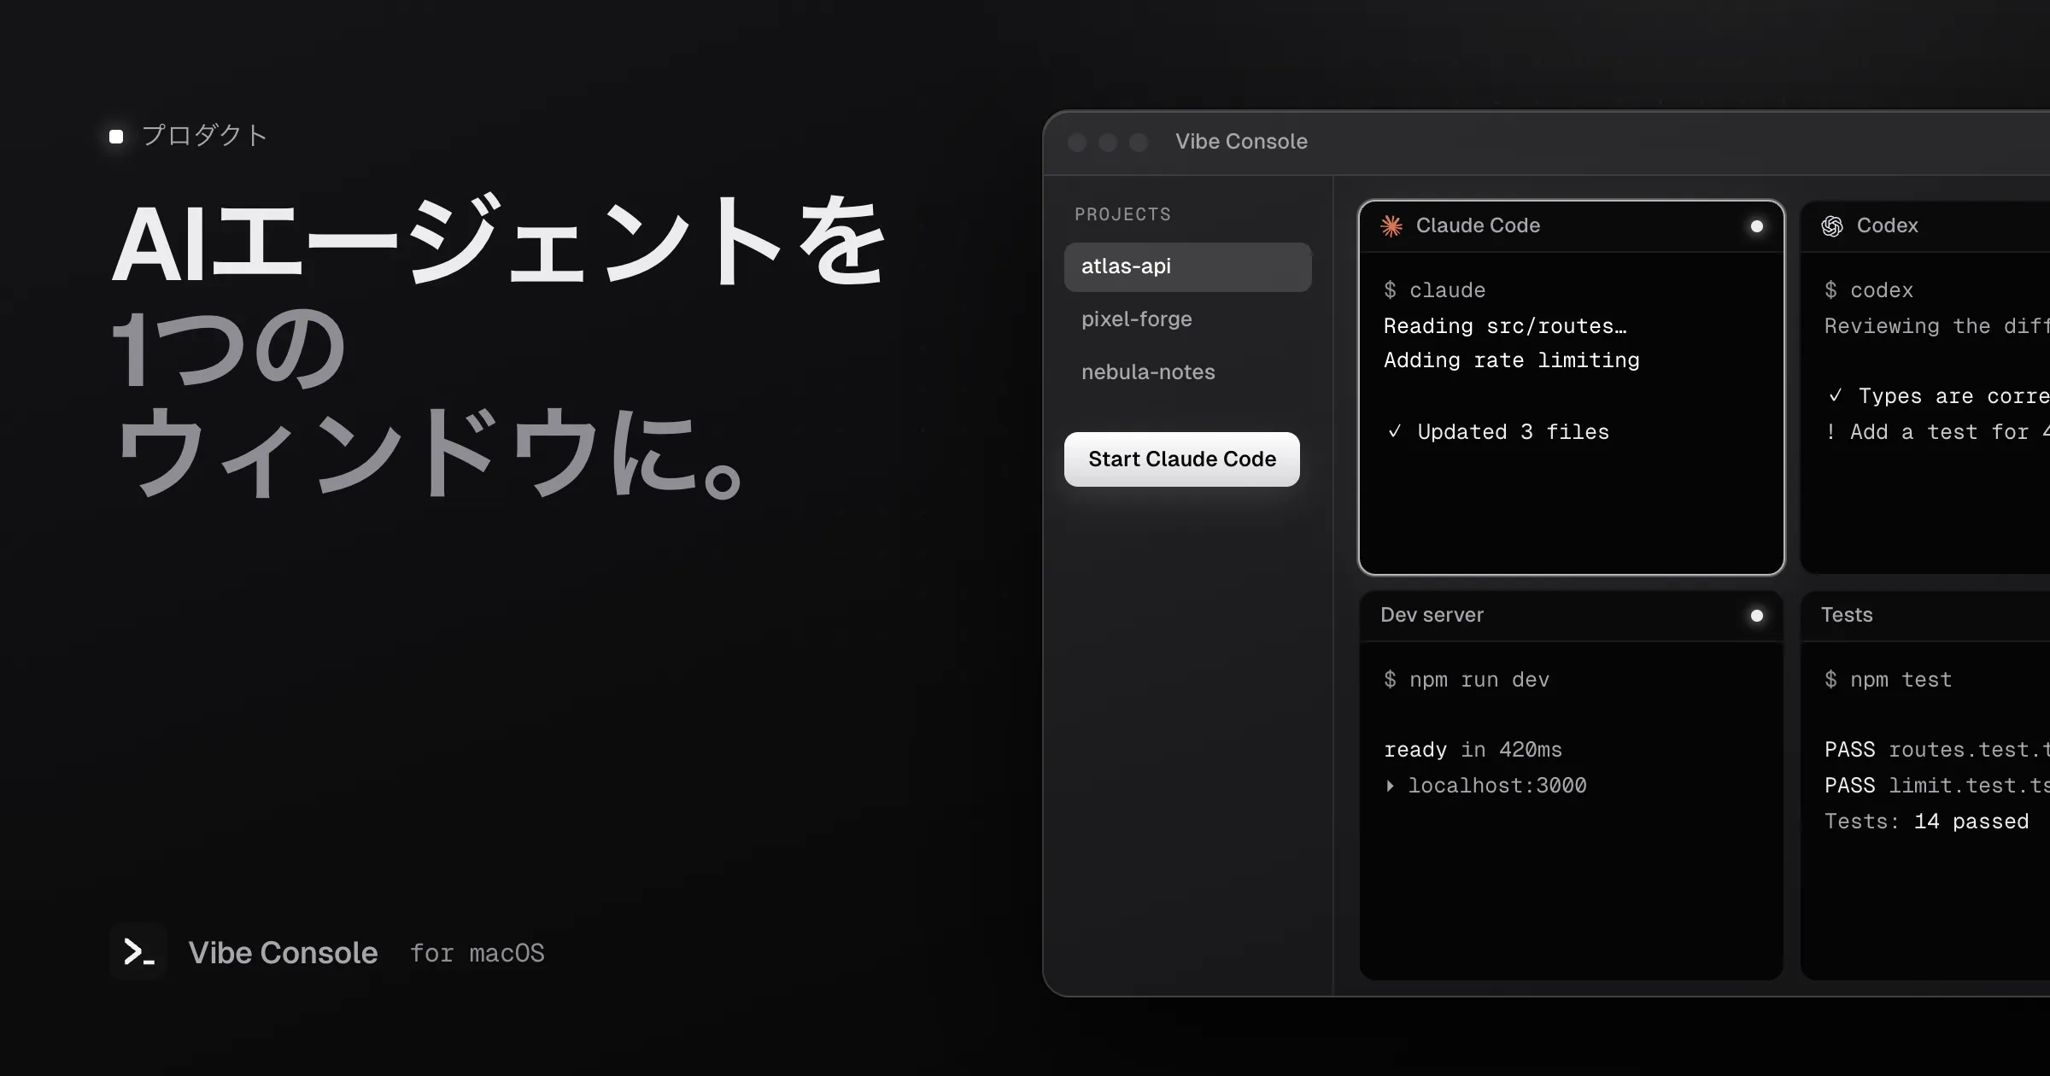Click the Claude Code starburst icon
Image resolution: width=2050 pixels, height=1076 pixels.
[x=1391, y=225]
